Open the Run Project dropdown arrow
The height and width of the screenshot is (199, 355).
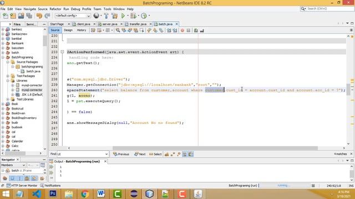(x=128, y=16)
